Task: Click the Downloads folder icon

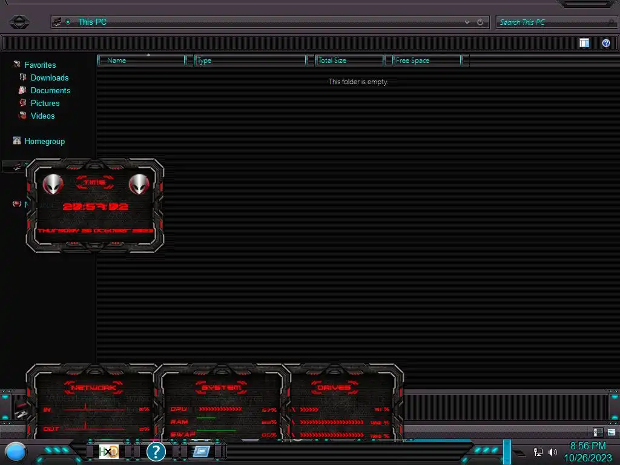Action: click(x=23, y=77)
